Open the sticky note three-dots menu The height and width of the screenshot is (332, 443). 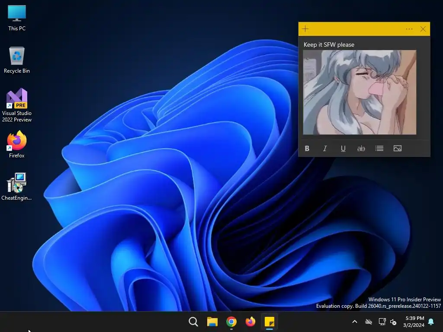(409, 29)
